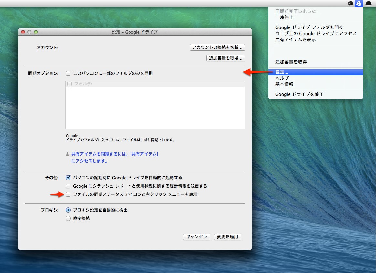Check ファイルの同期ステータス アイコン option

pos(68,194)
